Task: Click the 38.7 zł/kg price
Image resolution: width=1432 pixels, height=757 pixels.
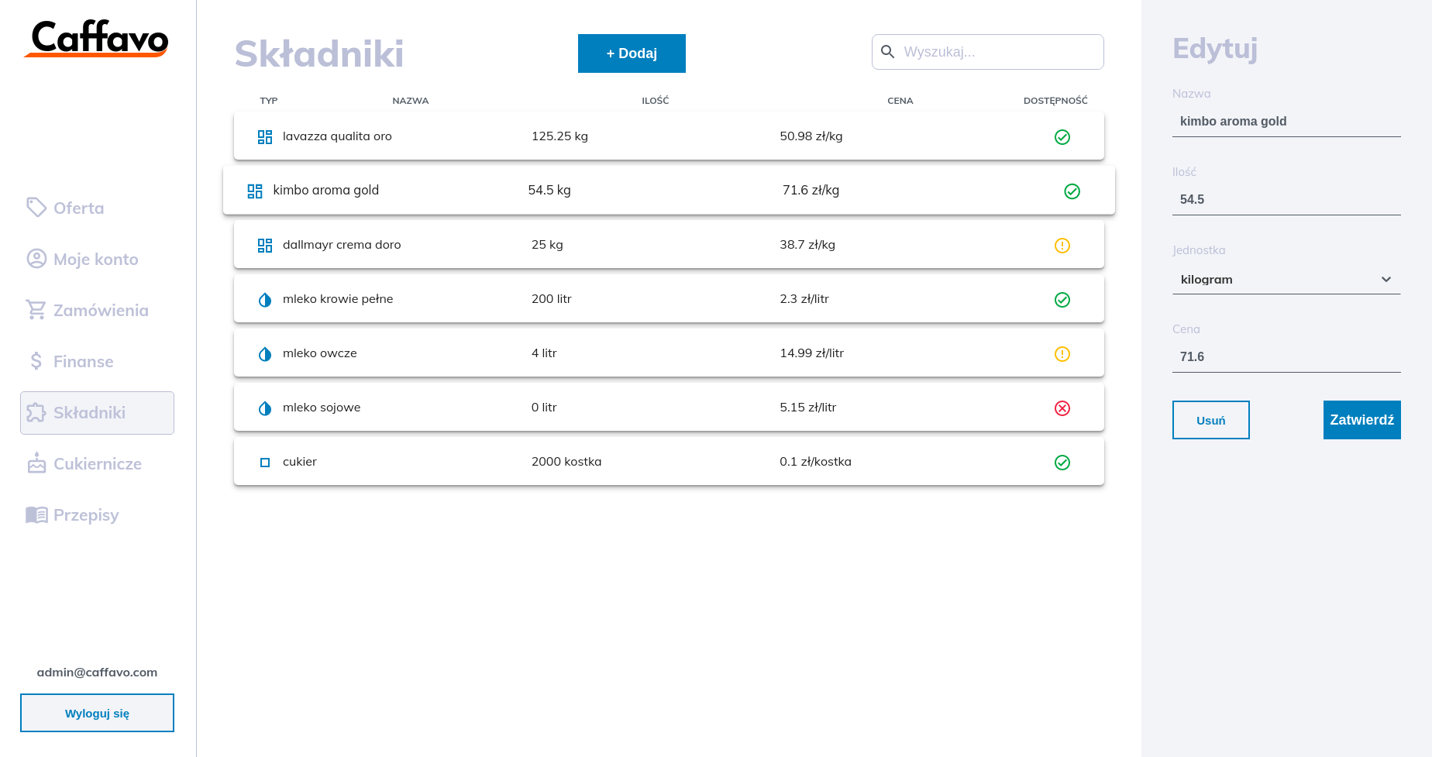Action: (807, 245)
